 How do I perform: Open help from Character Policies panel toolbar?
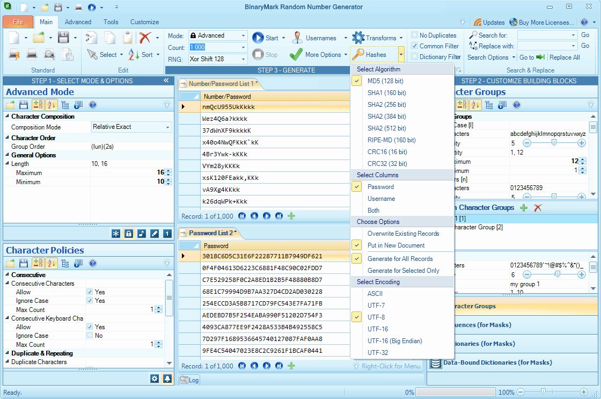pos(92,263)
